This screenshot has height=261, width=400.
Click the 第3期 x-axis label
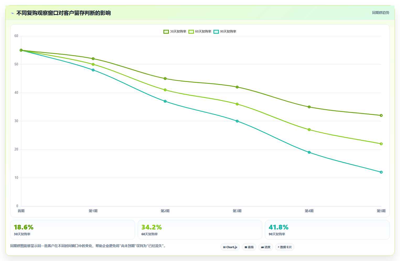[x=237, y=211]
